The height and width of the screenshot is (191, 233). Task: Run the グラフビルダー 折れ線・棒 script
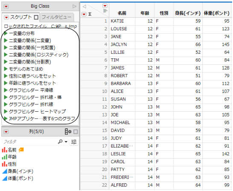pyautogui.click(x=6, y=97)
